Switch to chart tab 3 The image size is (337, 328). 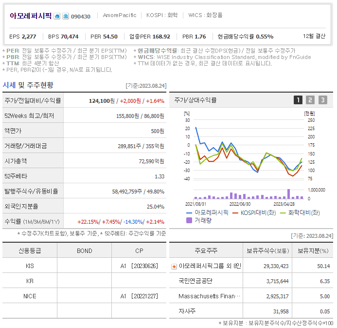pyautogui.click(x=323, y=100)
